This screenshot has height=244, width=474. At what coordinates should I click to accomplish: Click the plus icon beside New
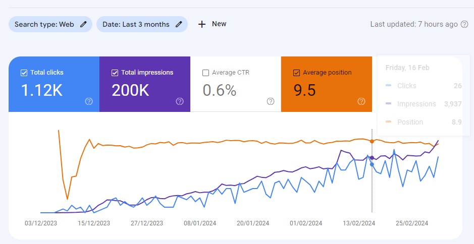202,24
